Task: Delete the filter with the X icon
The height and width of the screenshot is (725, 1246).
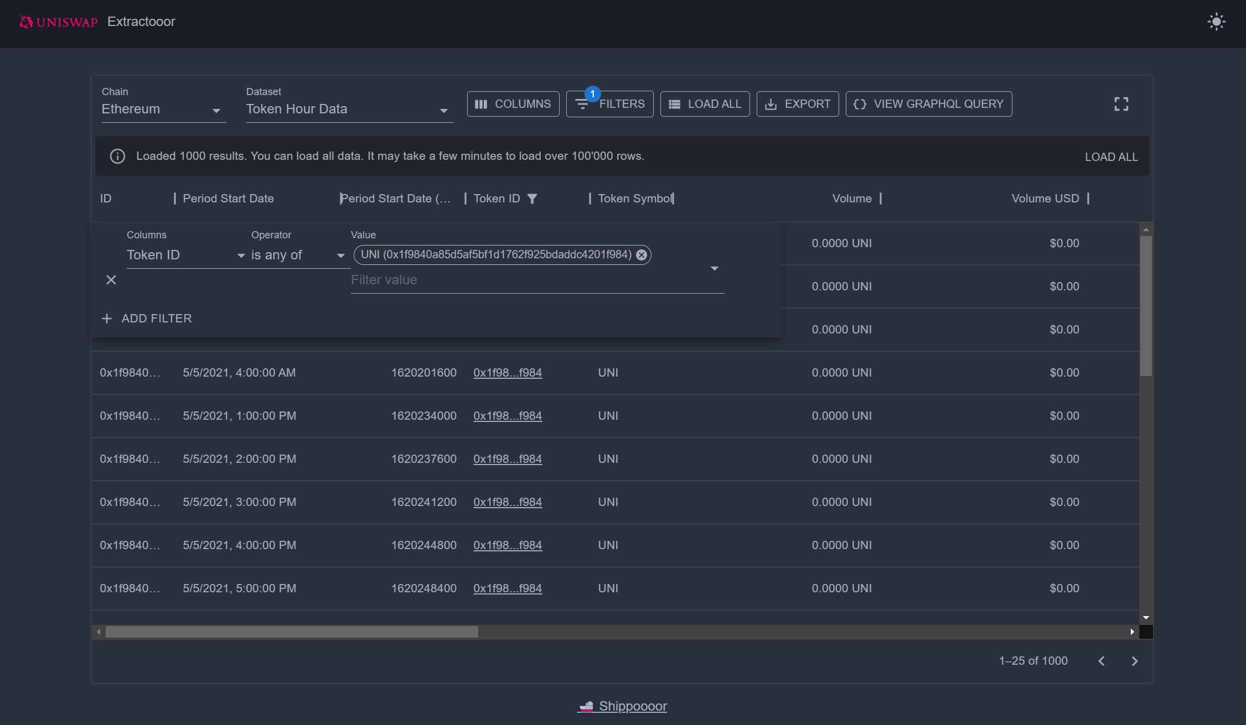Action: coord(111,280)
